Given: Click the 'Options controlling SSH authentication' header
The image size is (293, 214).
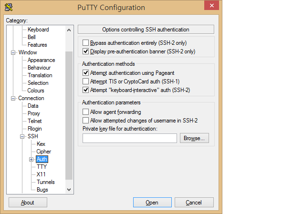Looking at the screenshot, I should tap(146, 30).
